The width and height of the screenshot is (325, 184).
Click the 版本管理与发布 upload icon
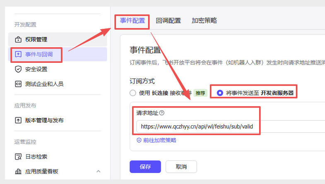[x=18, y=120]
